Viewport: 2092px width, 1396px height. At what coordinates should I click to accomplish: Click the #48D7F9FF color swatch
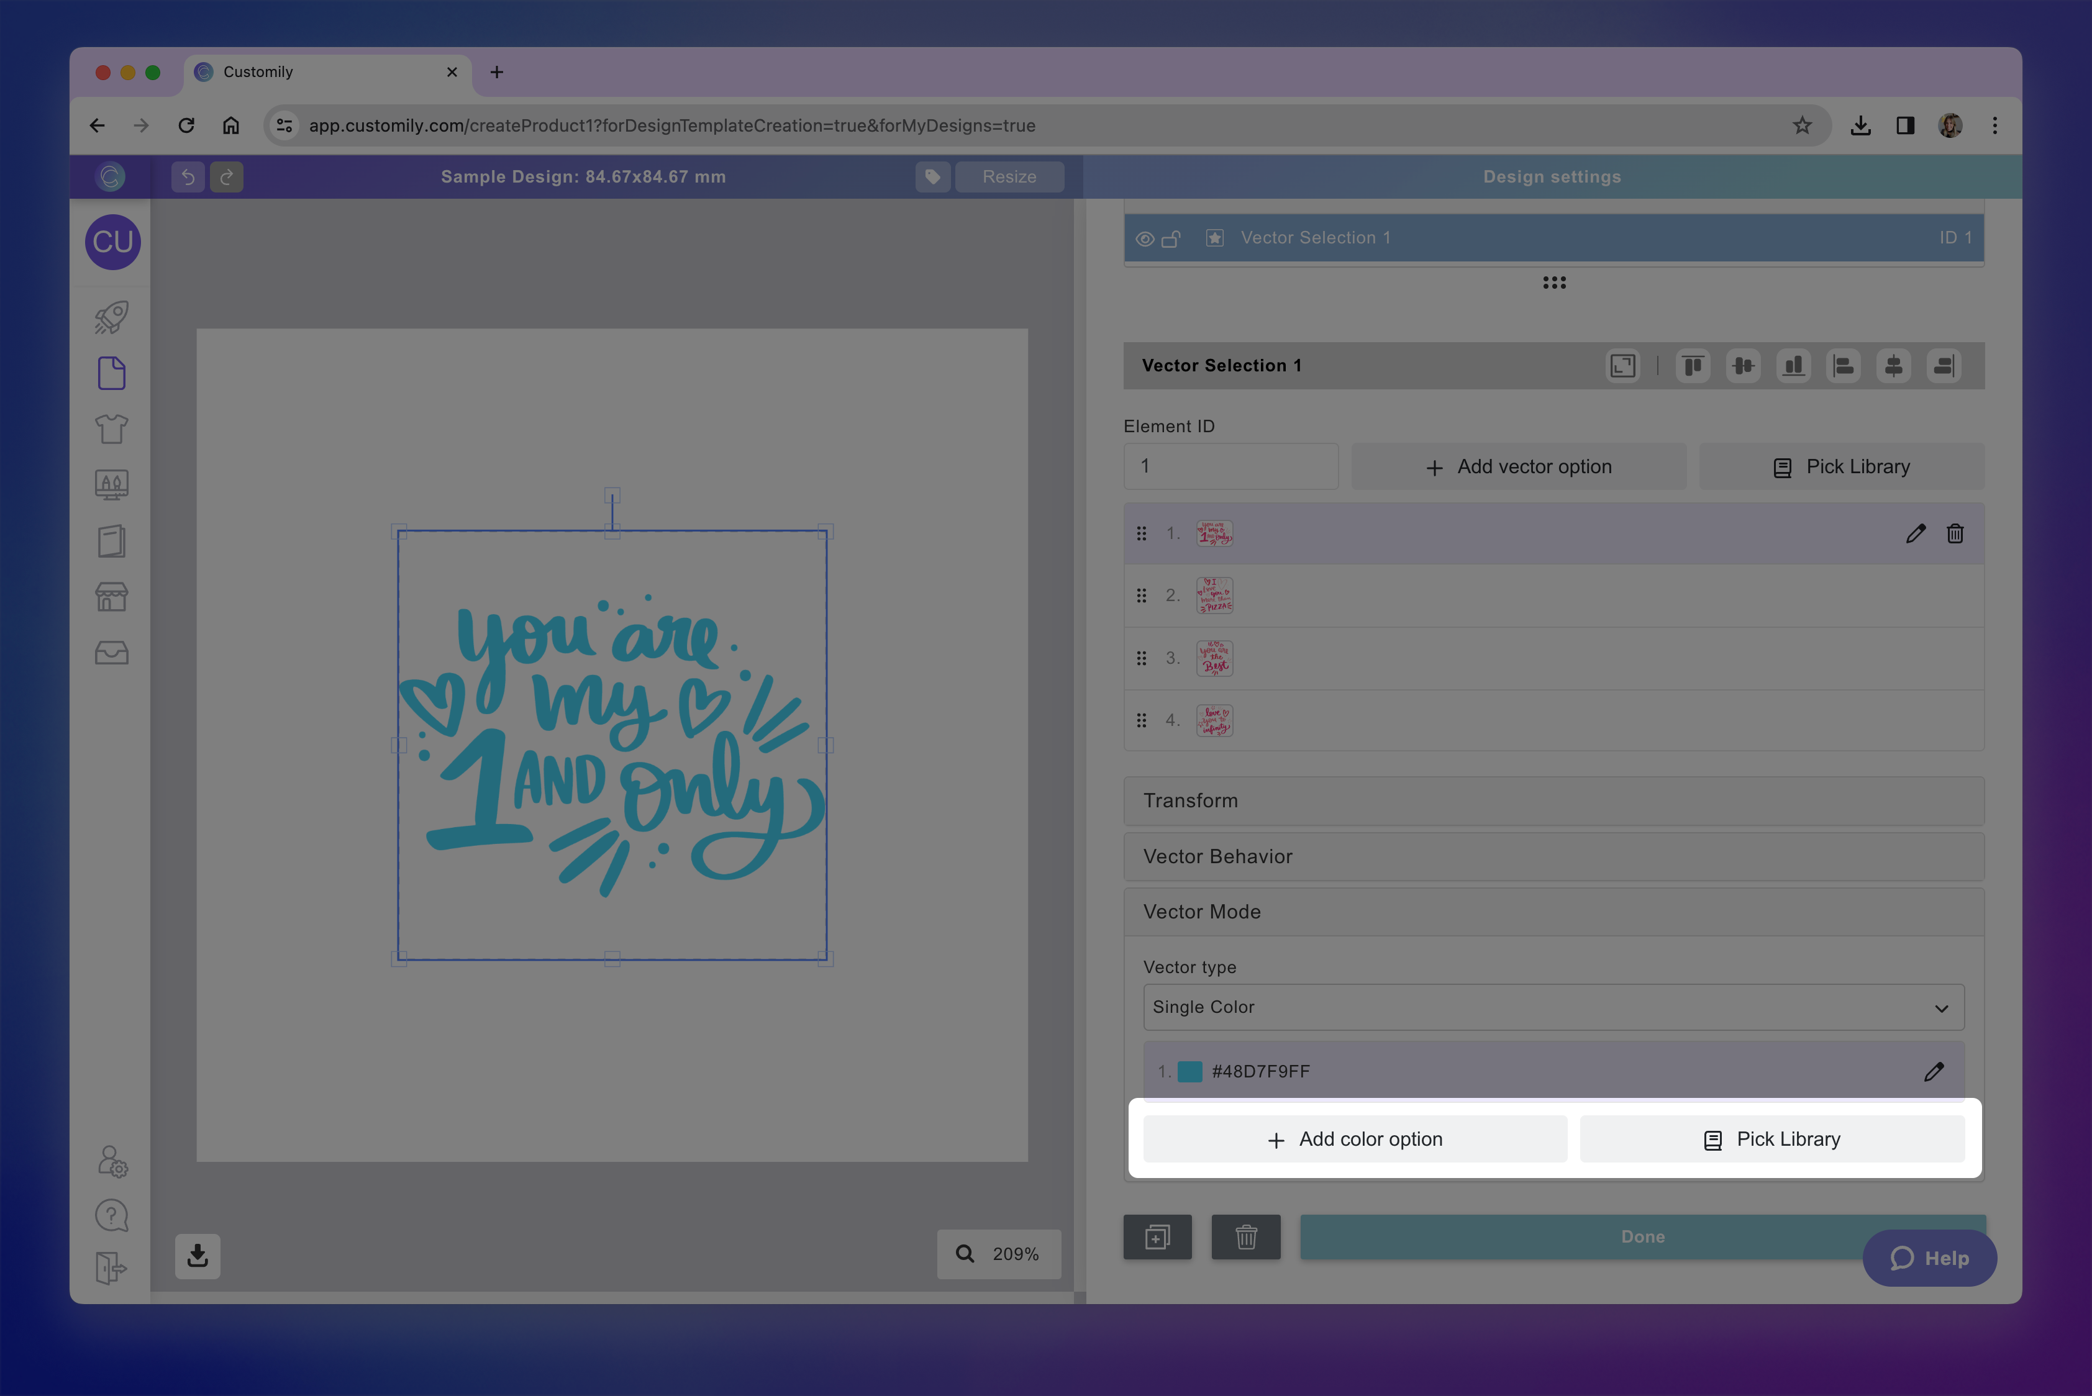click(1190, 1071)
